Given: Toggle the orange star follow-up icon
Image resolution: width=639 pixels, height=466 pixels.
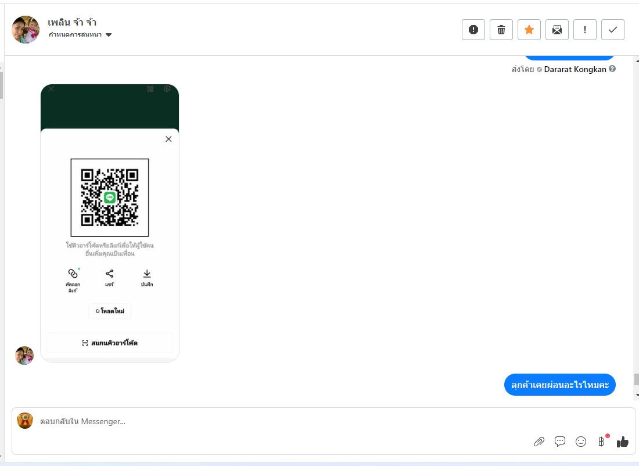Looking at the screenshot, I should click(x=529, y=30).
